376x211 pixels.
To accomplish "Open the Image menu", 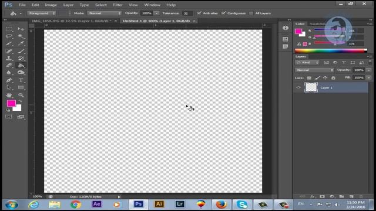I will click(x=51, y=5).
